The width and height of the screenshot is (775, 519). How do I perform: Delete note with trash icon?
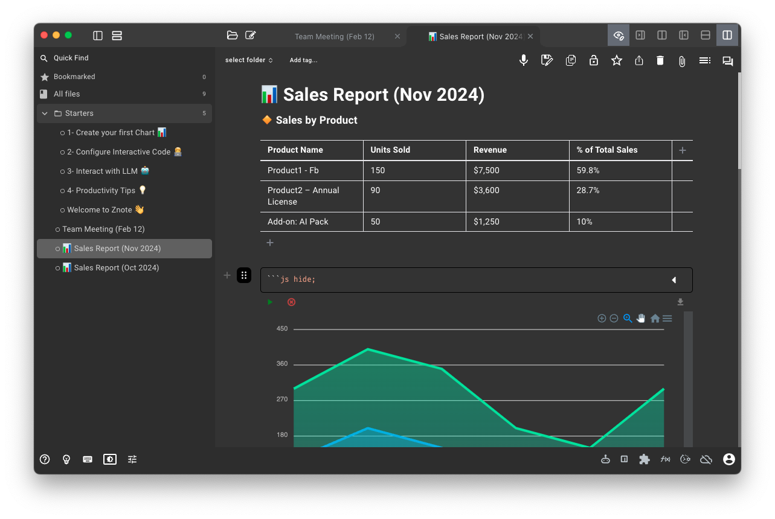660,60
